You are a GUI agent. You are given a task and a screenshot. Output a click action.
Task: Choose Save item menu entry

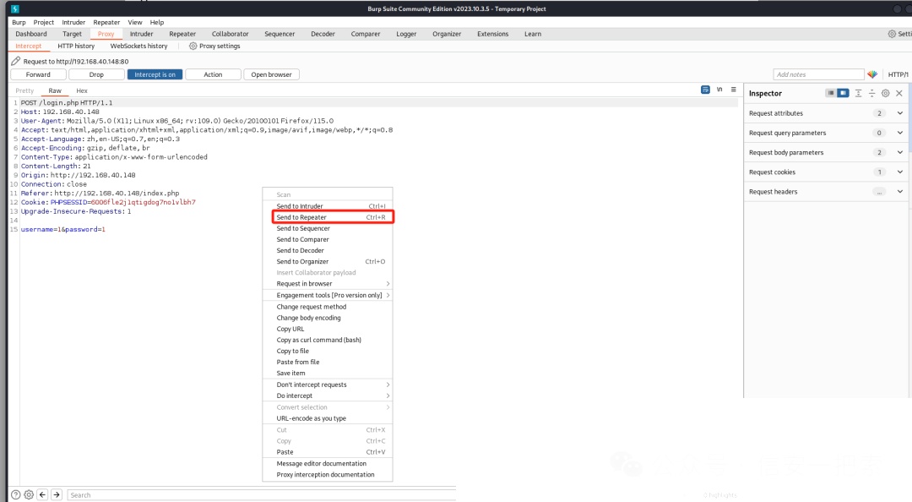tap(328, 374)
